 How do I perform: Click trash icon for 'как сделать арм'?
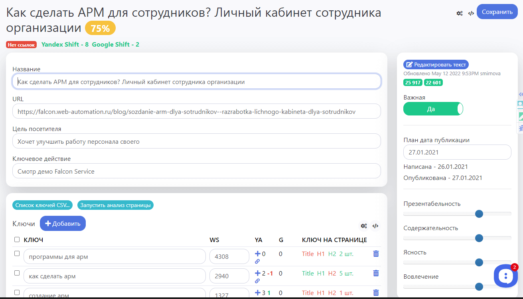tap(375, 273)
